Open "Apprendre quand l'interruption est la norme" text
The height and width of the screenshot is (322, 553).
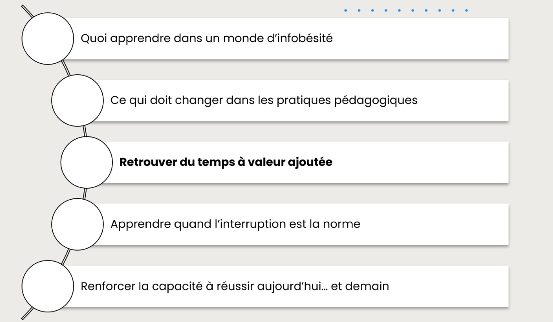tap(235, 224)
